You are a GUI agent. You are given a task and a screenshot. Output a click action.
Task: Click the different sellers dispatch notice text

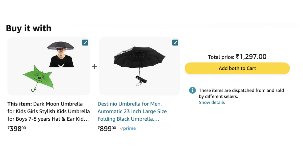pyautogui.click(x=241, y=93)
